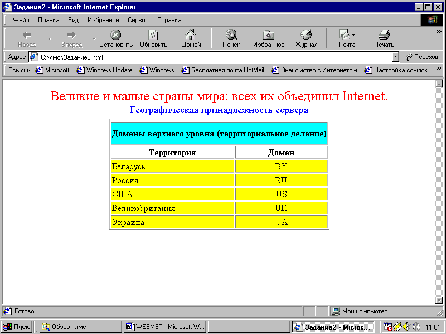Open the Знакомство с Интернетом link
Screen dimensions: 446x334
[x=314, y=70]
